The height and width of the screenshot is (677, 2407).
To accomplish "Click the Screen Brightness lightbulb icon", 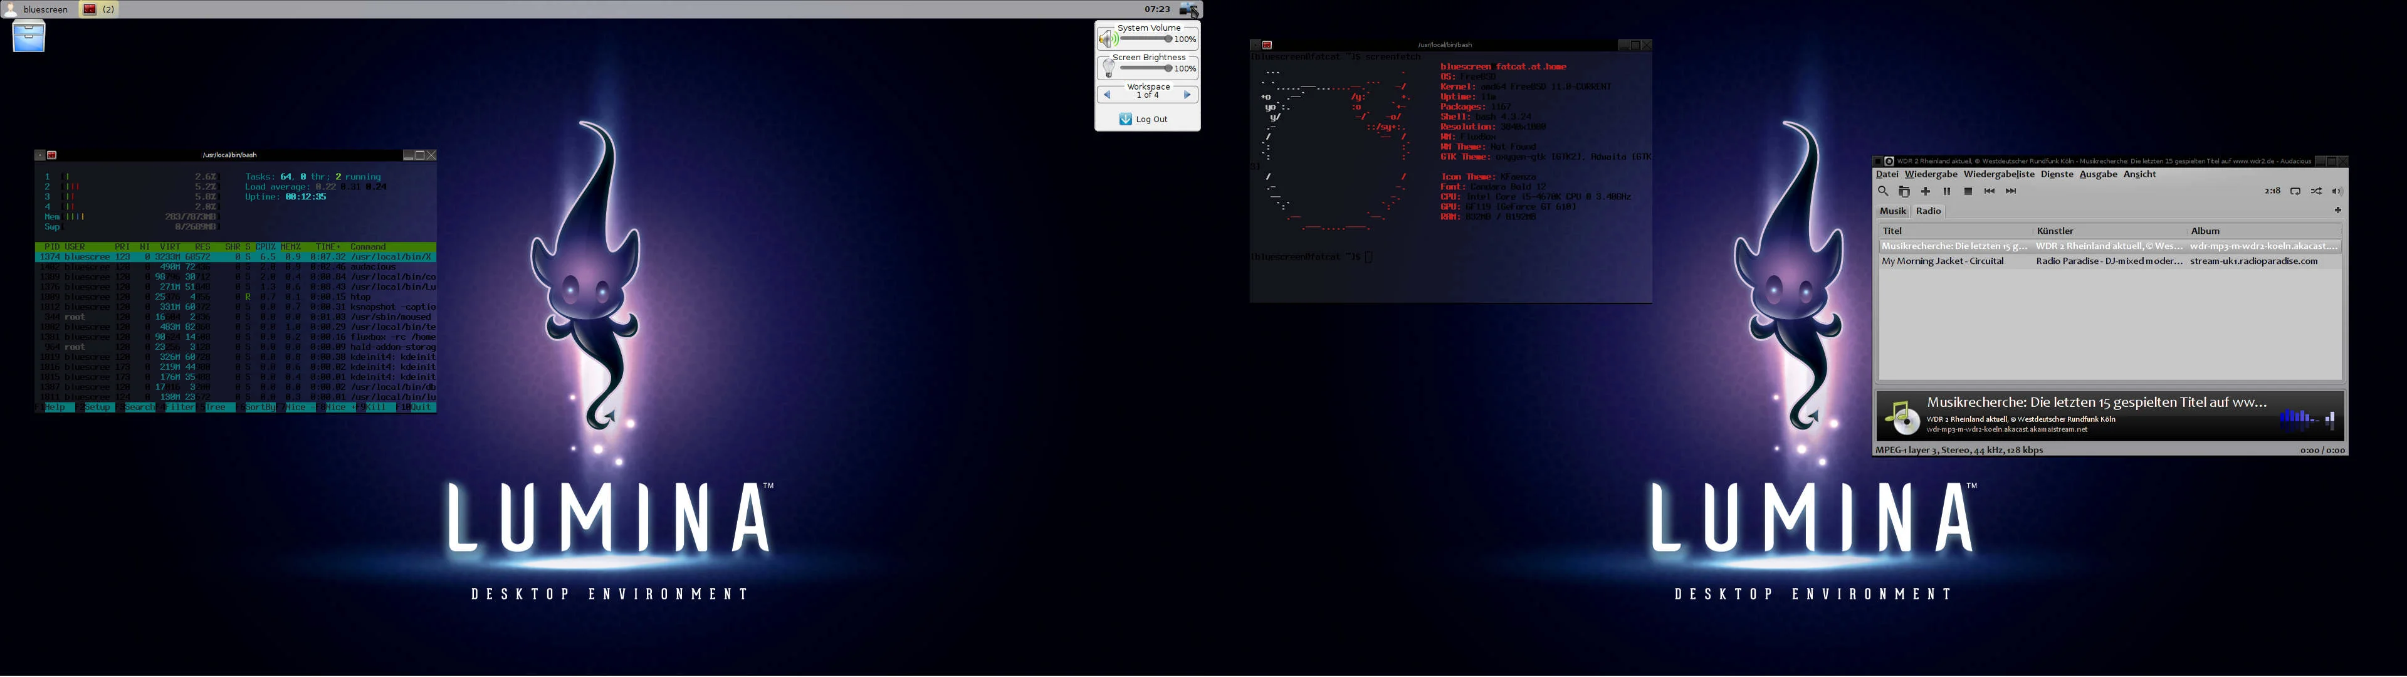I will [1108, 69].
